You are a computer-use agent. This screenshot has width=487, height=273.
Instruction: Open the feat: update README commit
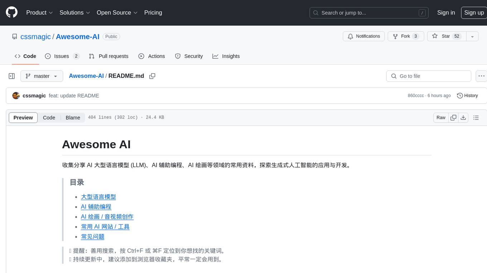(74, 96)
